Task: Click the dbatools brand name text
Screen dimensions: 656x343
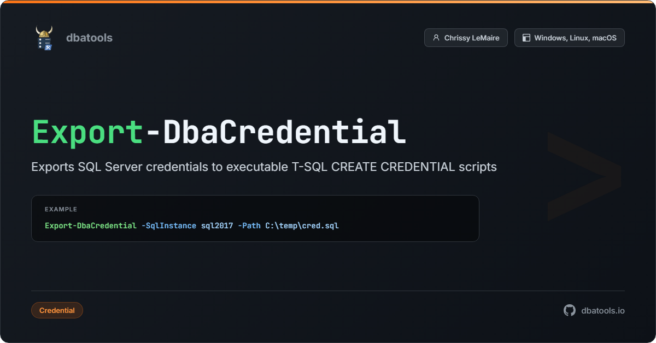Action: tap(89, 38)
